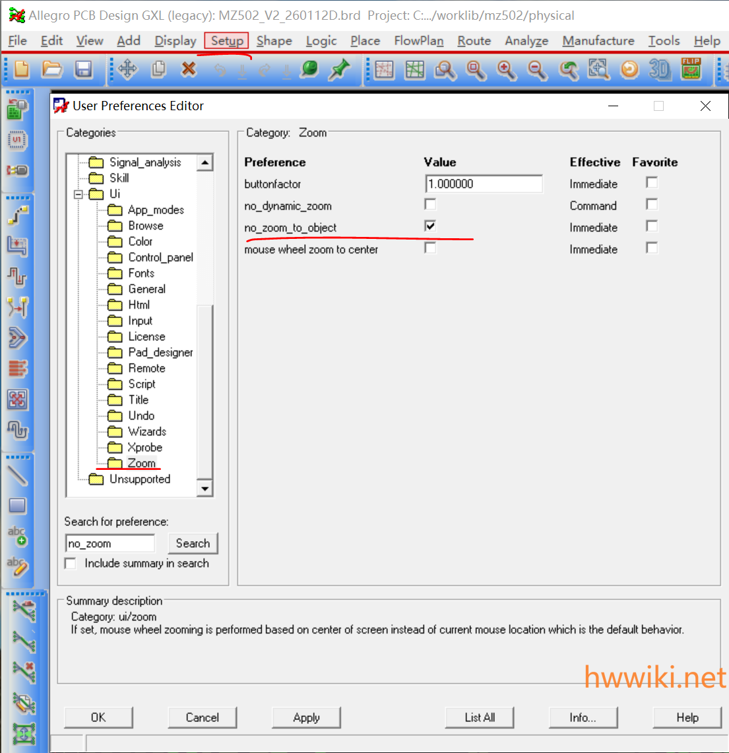Collapse the Ui tree node
This screenshot has width=729, height=753.
point(79,194)
